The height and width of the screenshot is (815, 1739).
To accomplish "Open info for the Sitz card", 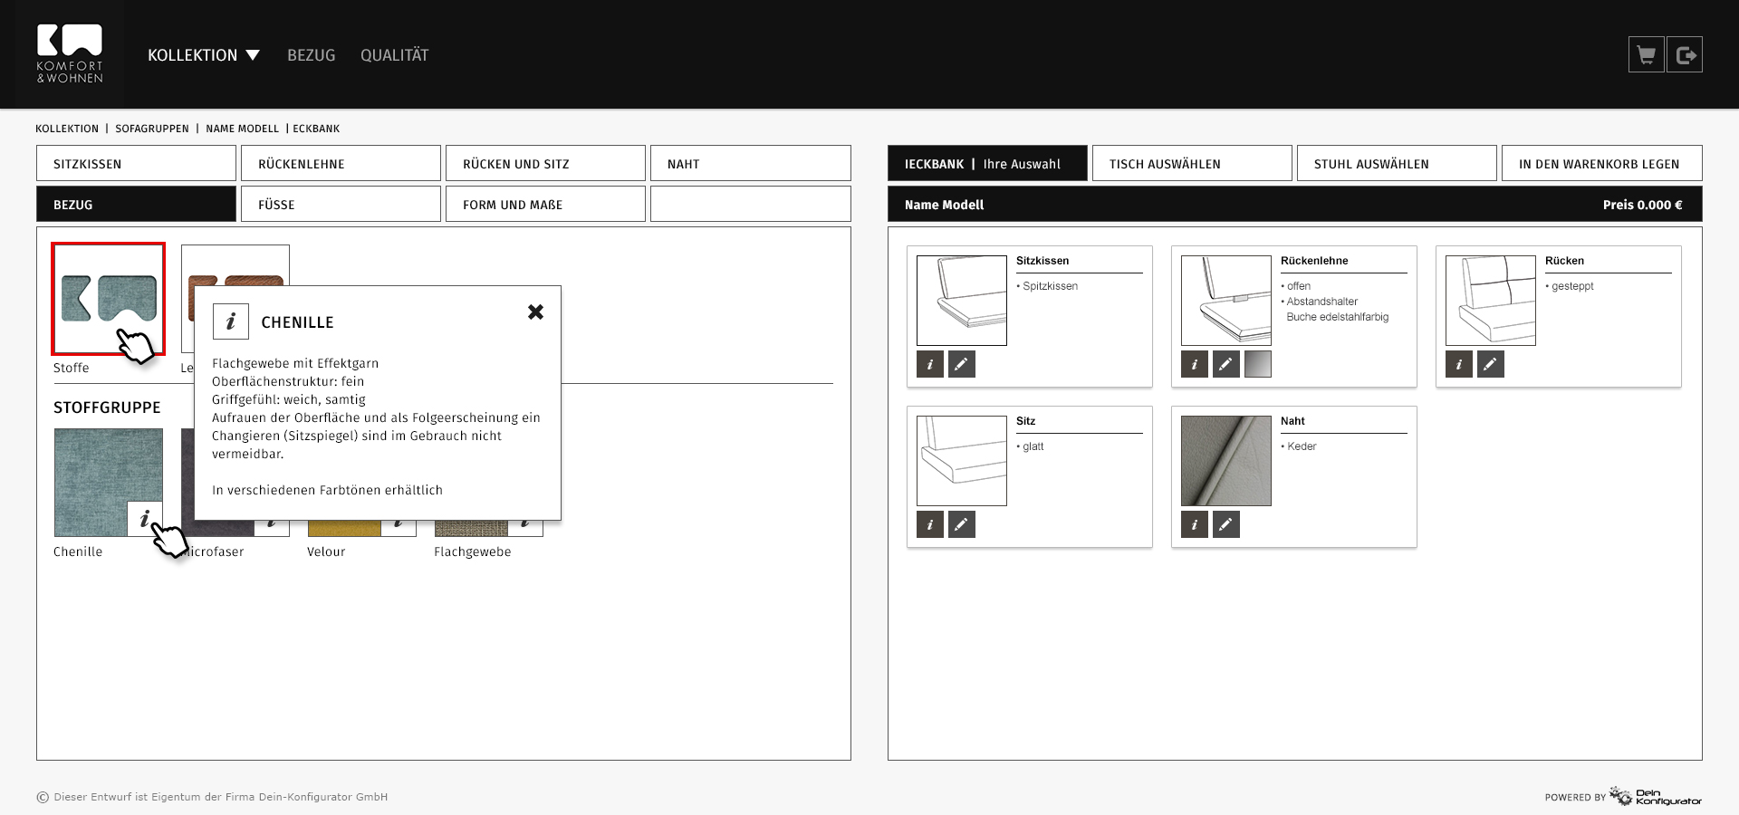I will pyautogui.click(x=930, y=524).
